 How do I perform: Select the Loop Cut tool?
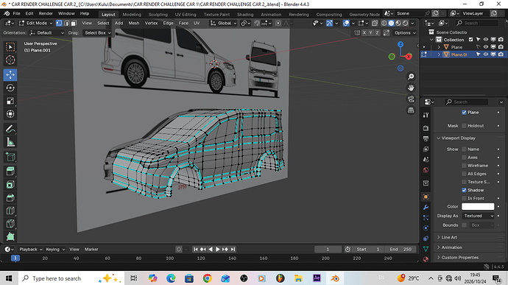click(10, 211)
